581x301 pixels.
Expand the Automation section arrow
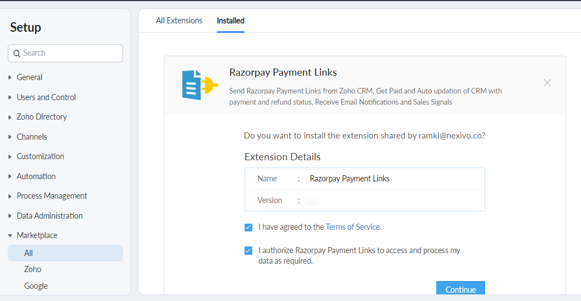[x=10, y=176]
